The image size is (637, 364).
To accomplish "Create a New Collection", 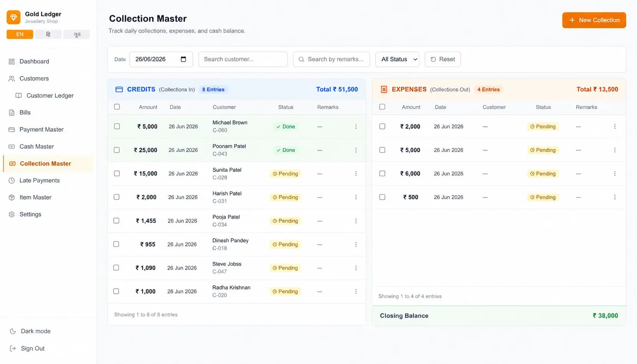I will [594, 20].
